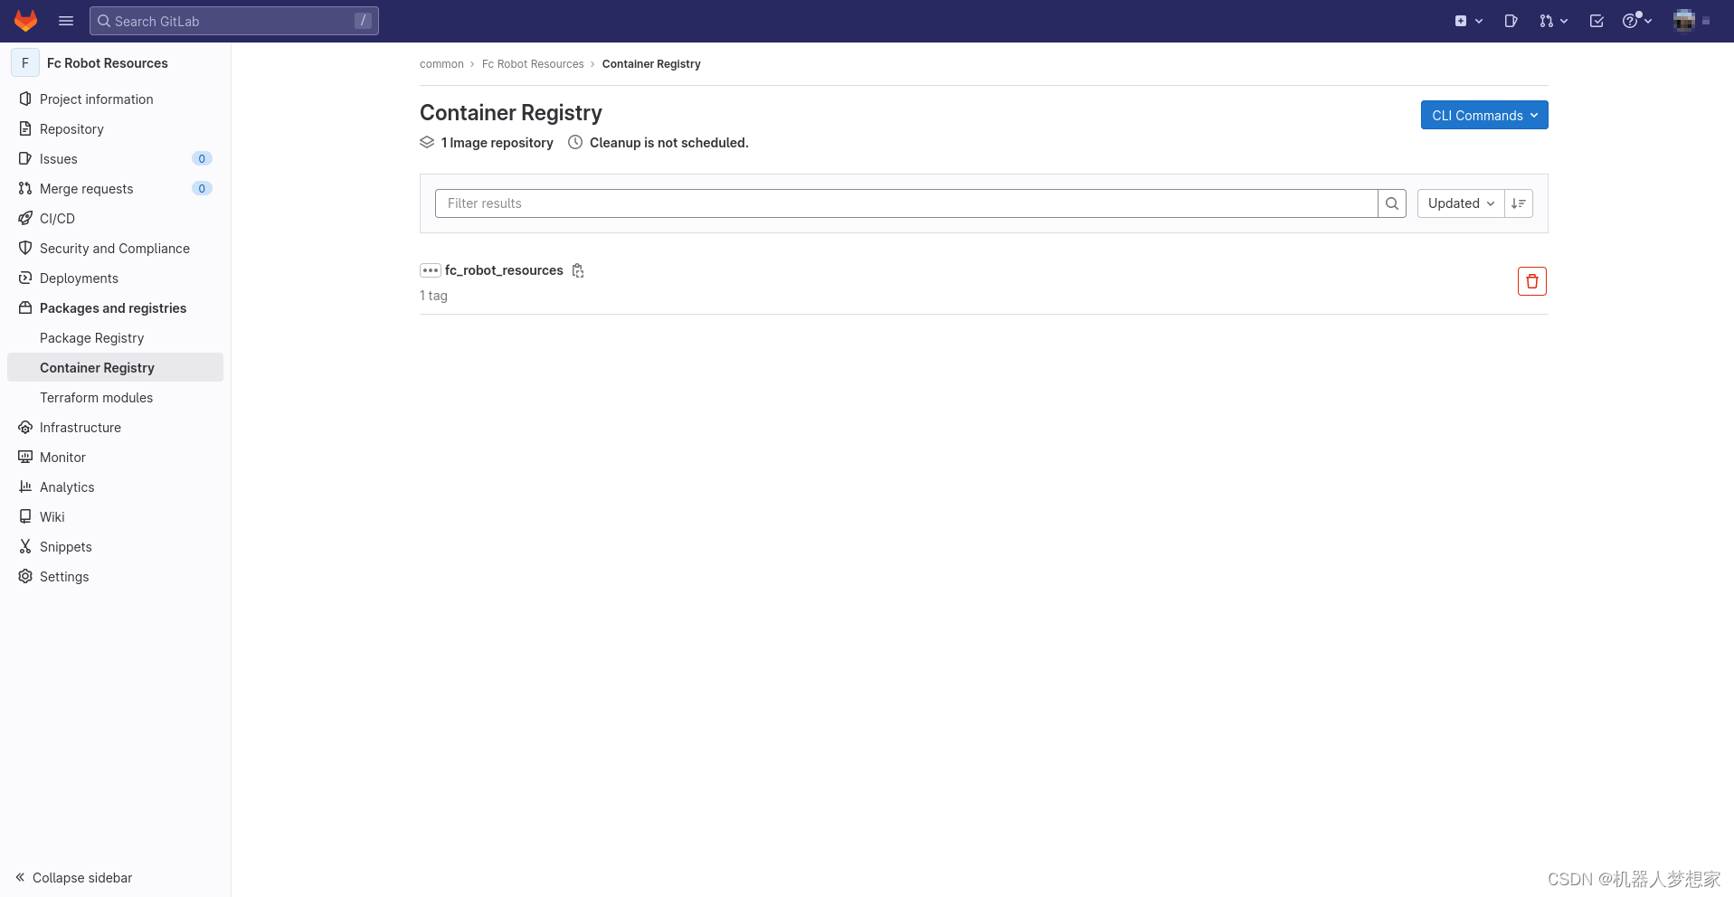This screenshot has height=897, width=1734.
Task: Click the Deployments sidebar icon
Action: (x=24, y=278)
